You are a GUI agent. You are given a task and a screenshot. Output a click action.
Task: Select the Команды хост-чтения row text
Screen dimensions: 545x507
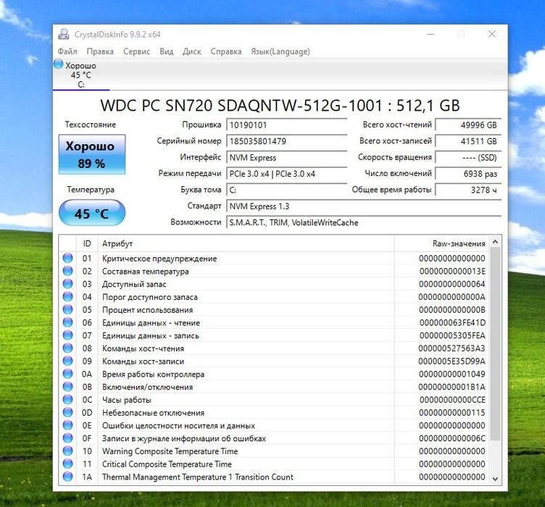[143, 348]
